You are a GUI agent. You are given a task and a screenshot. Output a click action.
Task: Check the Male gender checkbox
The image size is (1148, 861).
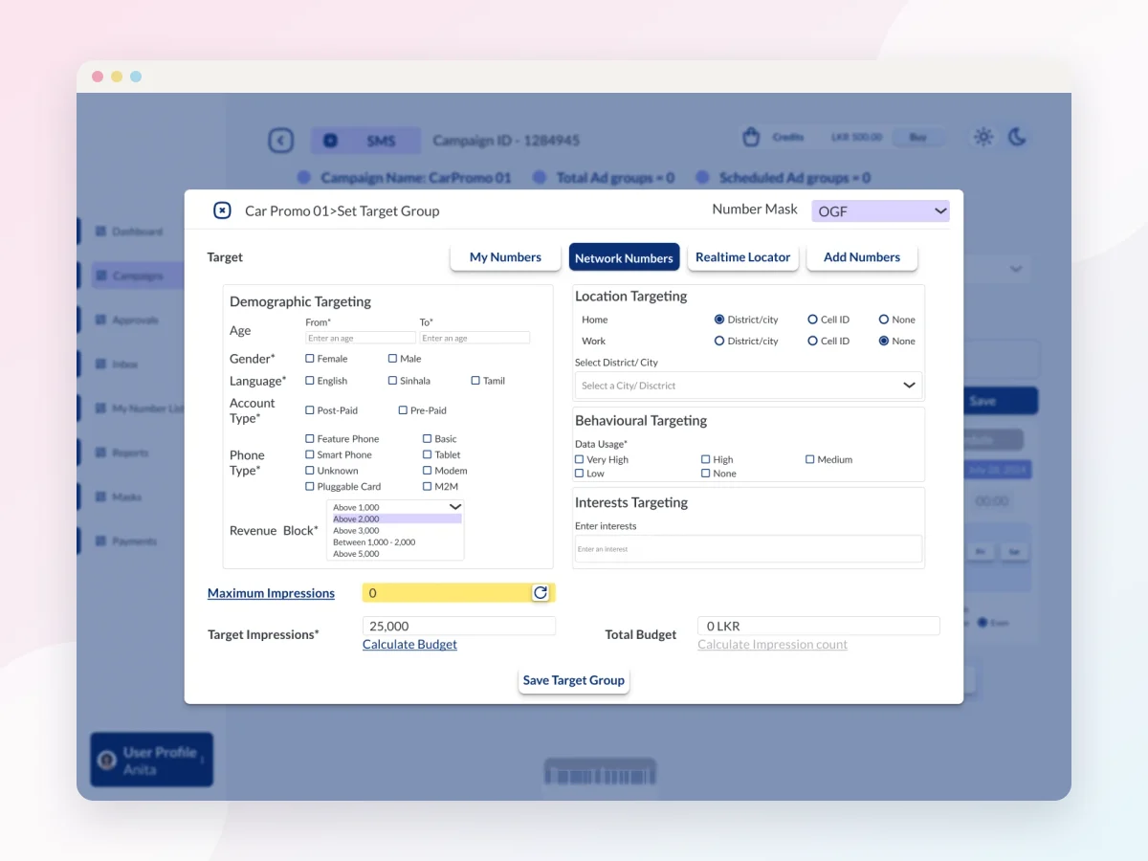click(x=393, y=359)
